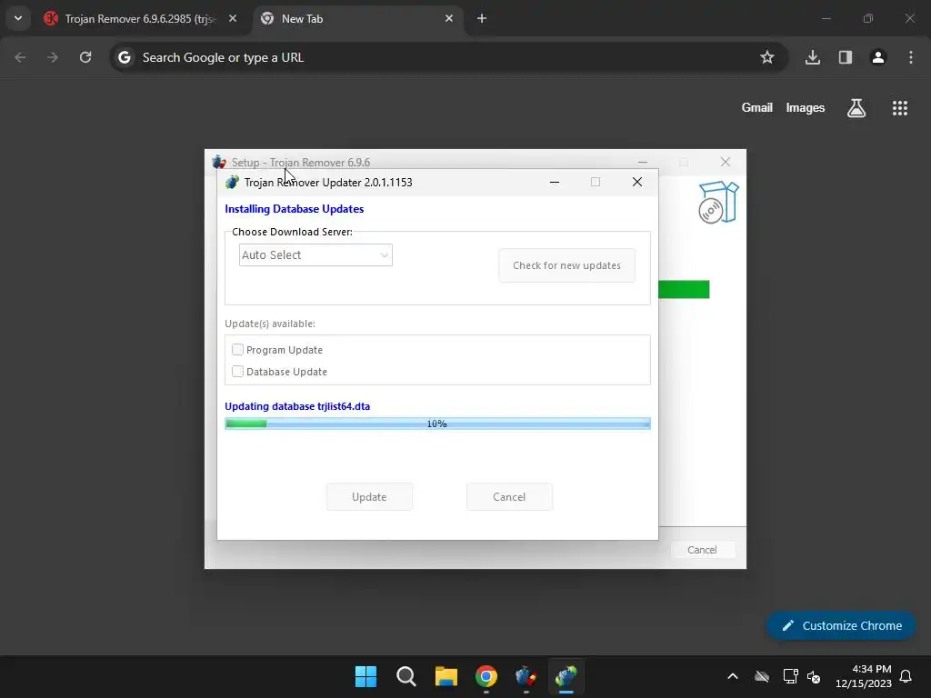This screenshot has height=698, width=931.
Task: Reload the current page
Action: pyautogui.click(x=85, y=57)
